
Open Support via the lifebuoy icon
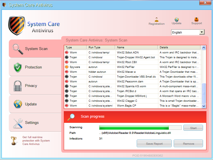pos(196,20)
